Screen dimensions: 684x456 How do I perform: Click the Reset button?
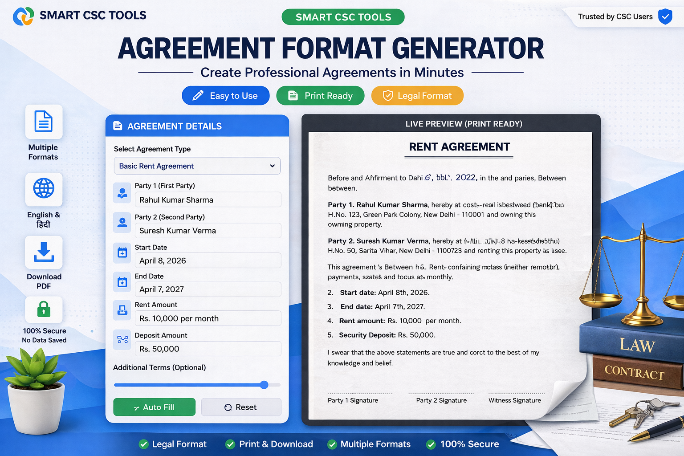click(241, 407)
